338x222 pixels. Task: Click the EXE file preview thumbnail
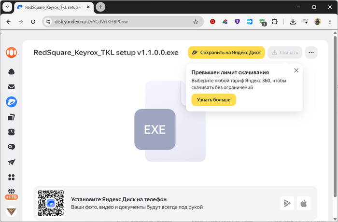[170, 121]
